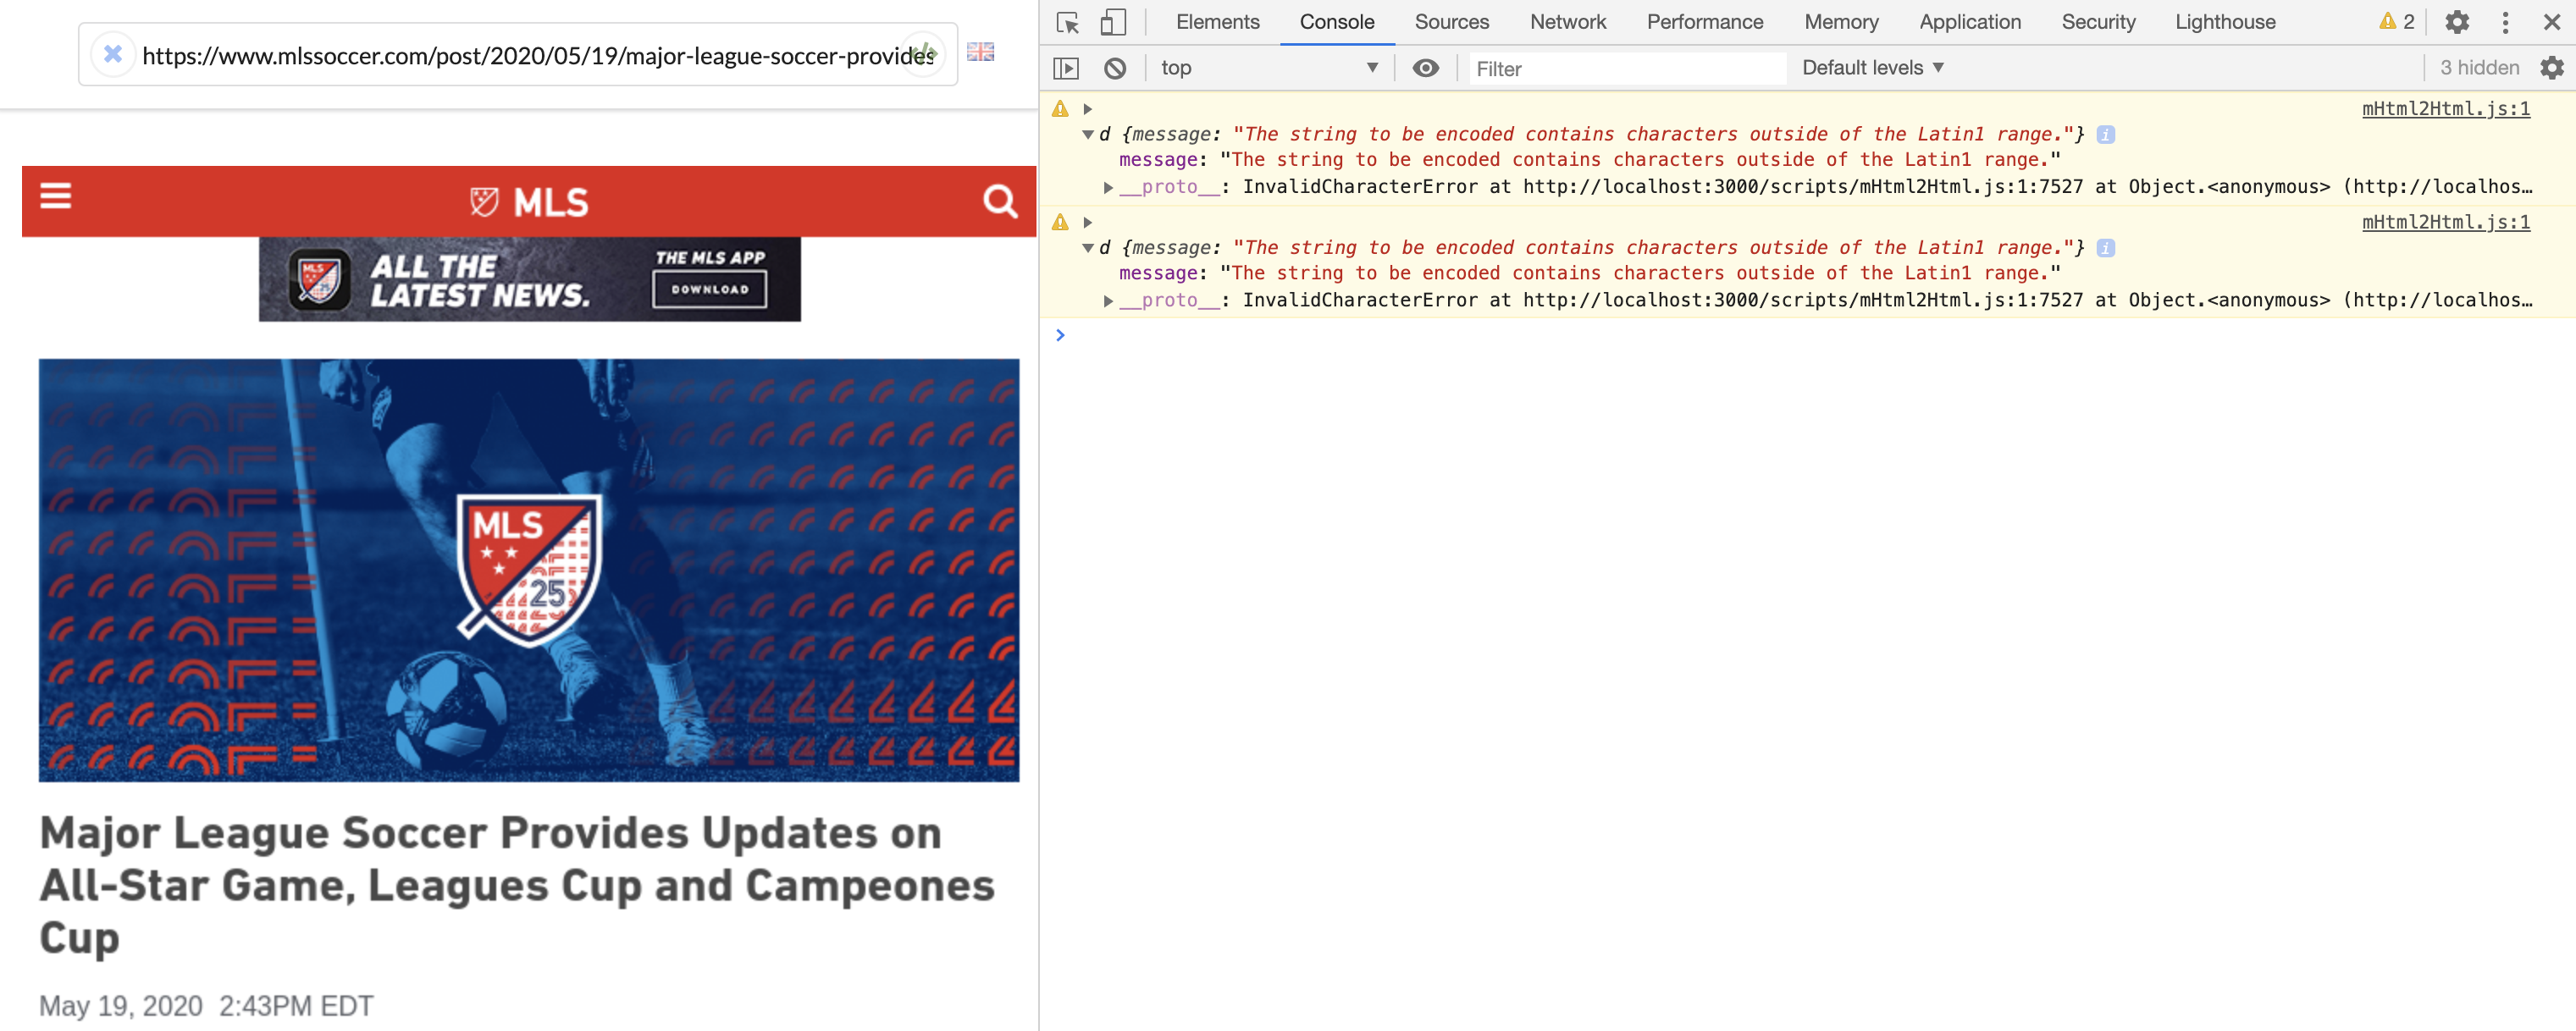The image size is (2576, 1031).
Task: Open the top execution context dropdown
Action: click(1269, 68)
